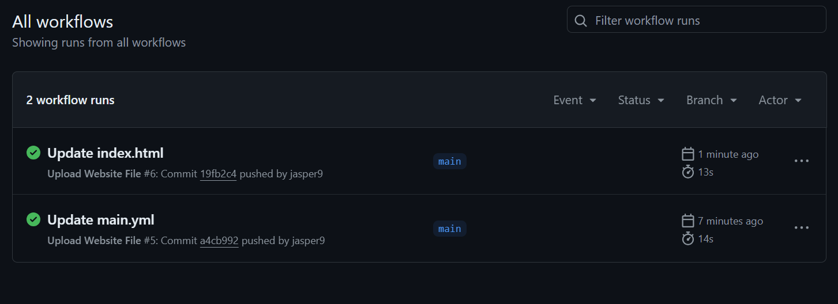
Task: Open the Update index.html workflow run
Action: 106,153
